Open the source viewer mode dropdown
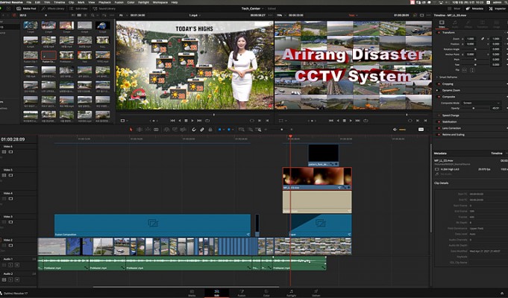This screenshot has width=508, height=298. click(123, 121)
